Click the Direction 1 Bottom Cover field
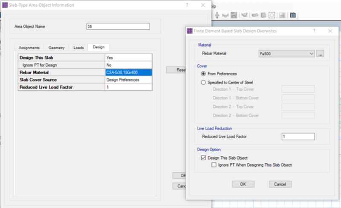This screenshot has height=208, width=341. [x=298, y=98]
